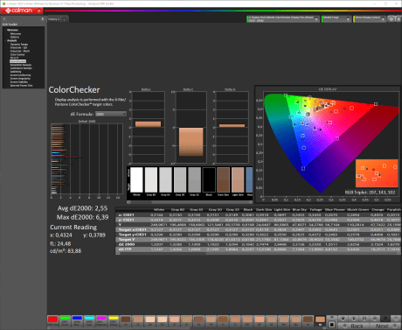Viewport: 402px width, 330px height.
Task: Open the Mobile Forge pattern source dropdown
Action: [x=336, y=19]
